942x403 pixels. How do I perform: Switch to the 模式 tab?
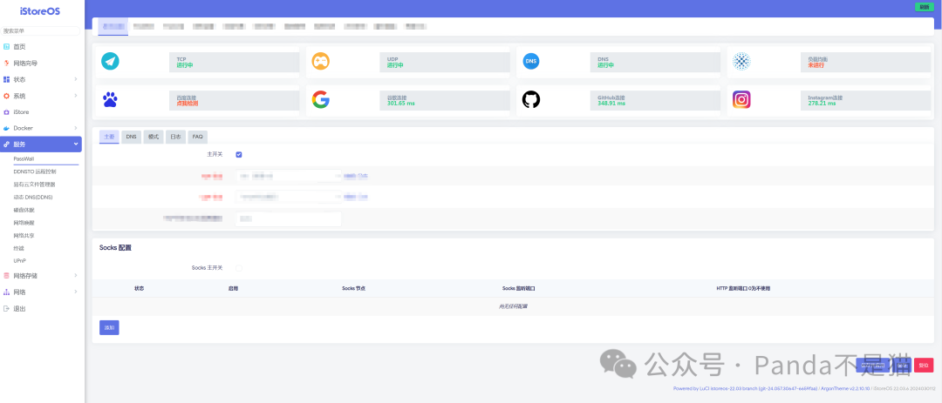click(154, 137)
